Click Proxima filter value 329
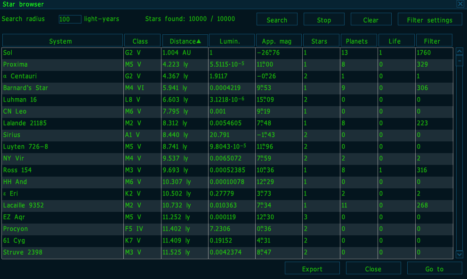The height and width of the screenshot is (279, 467). point(422,64)
